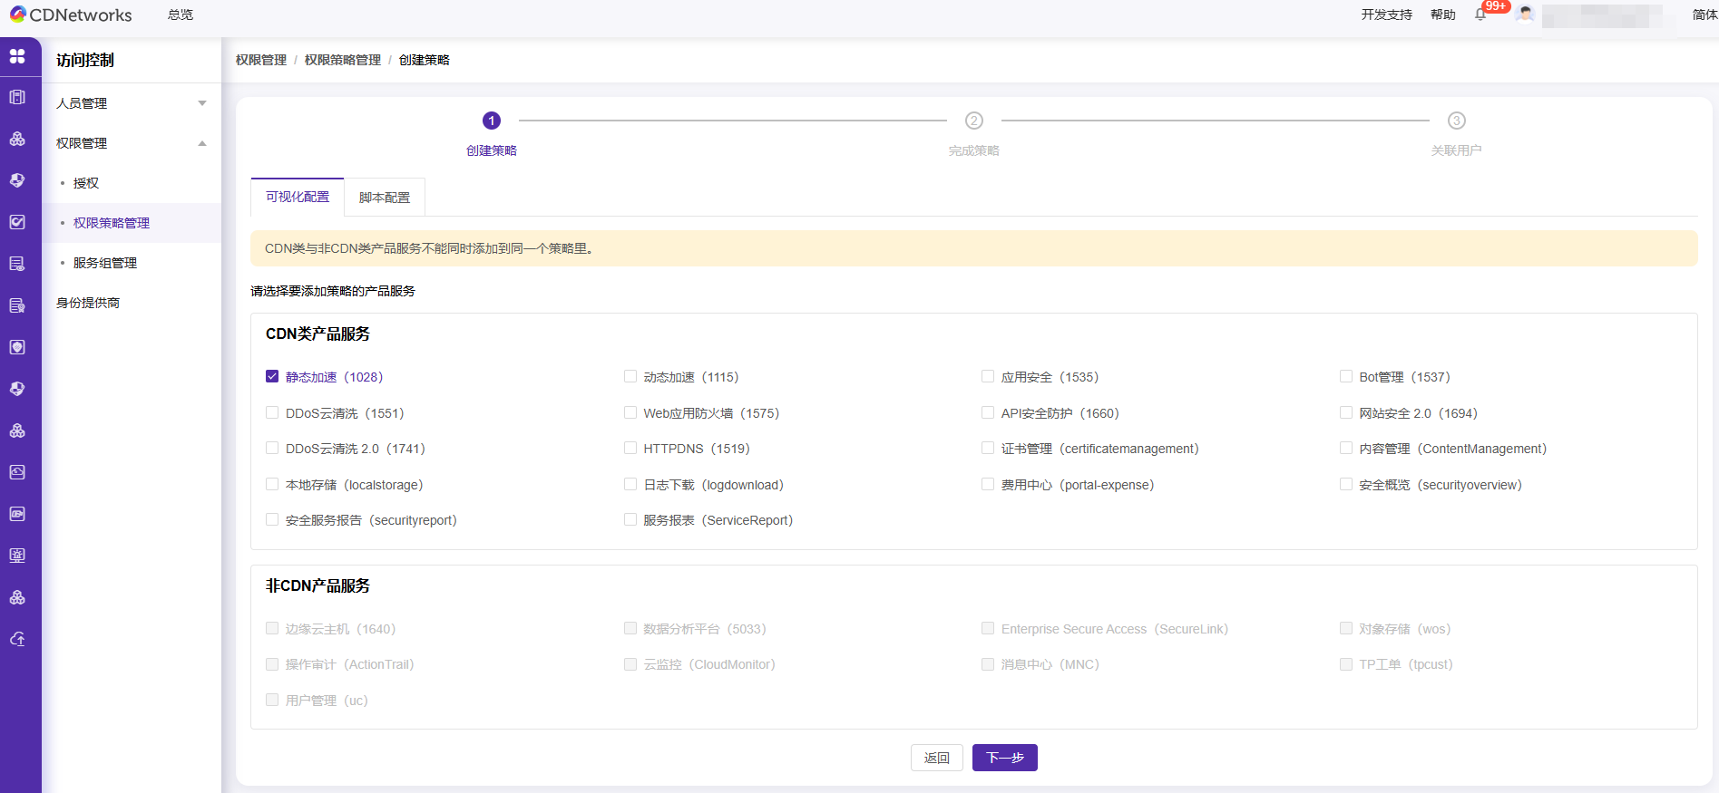Click the user avatar icon
This screenshot has width=1719, height=793.
coord(1525,15)
